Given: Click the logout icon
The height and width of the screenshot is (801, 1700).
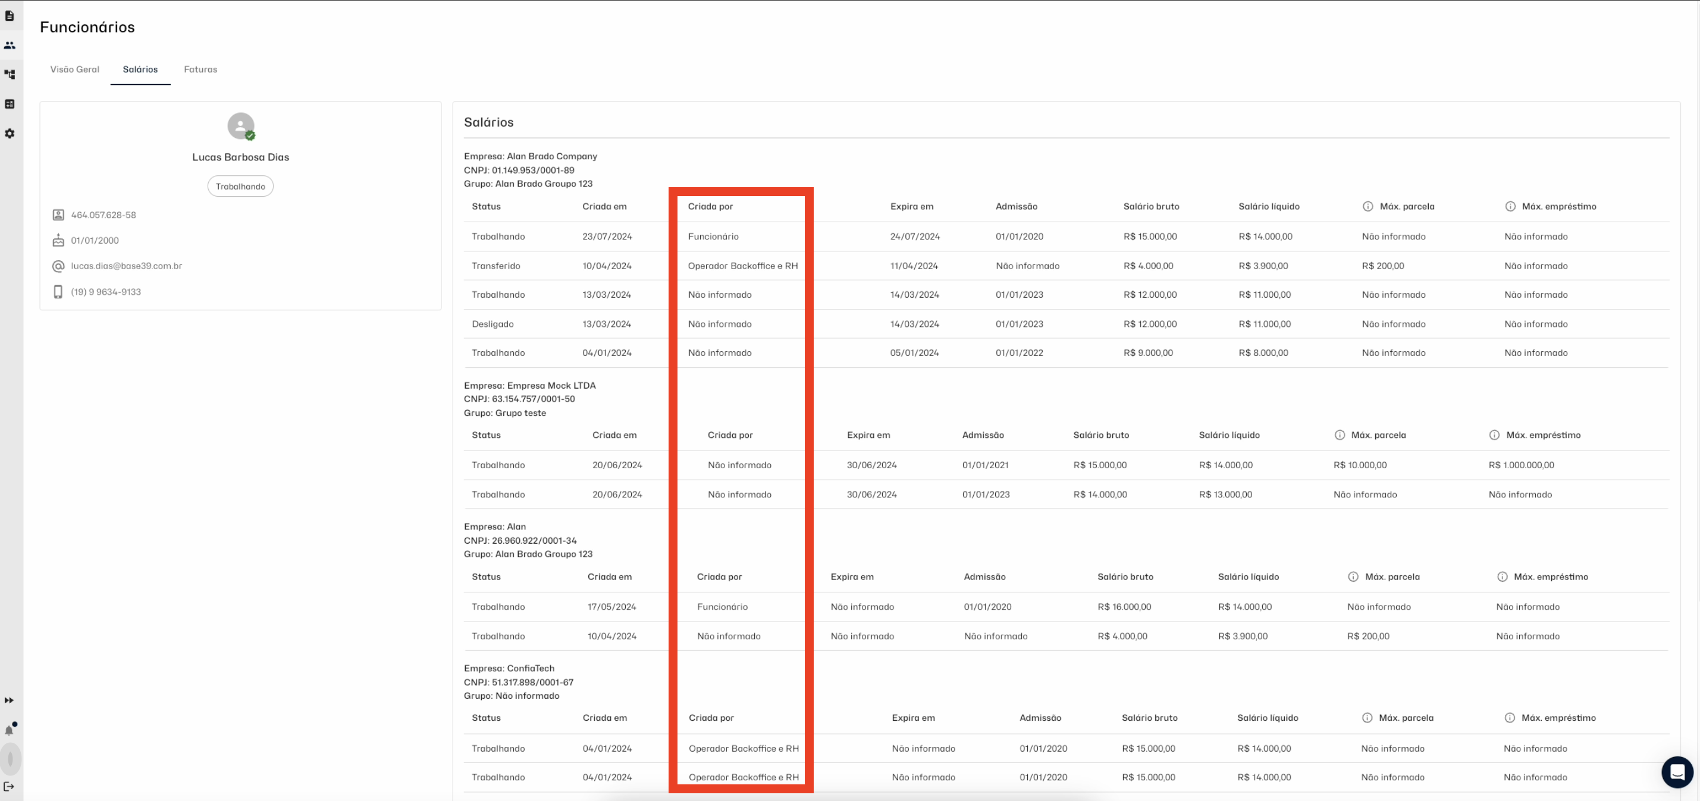Looking at the screenshot, I should pos(10,787).
